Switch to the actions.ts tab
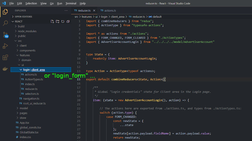Image resolution: width=252 pixels, height=141 pixels. coord(108,11)
